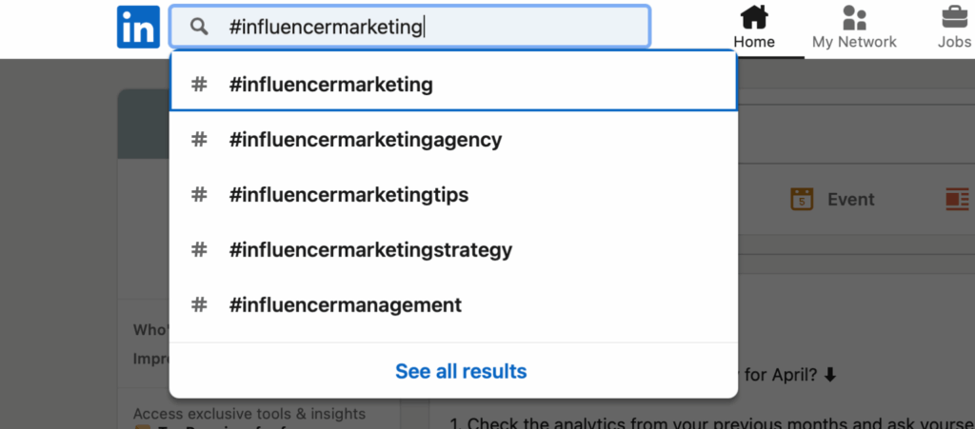Image resolution: width=975 pixels, height=429 pixels.
Task: Open the See all results link
Action: [x=461, y=371]
